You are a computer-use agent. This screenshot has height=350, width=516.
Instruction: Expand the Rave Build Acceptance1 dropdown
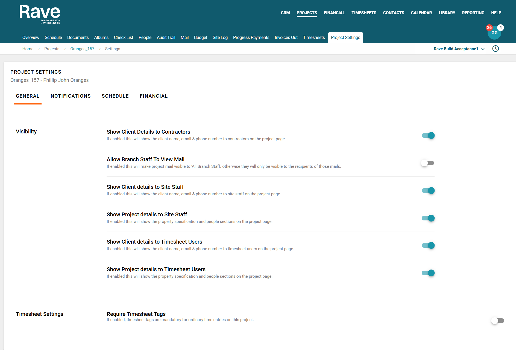coord(459,49)
